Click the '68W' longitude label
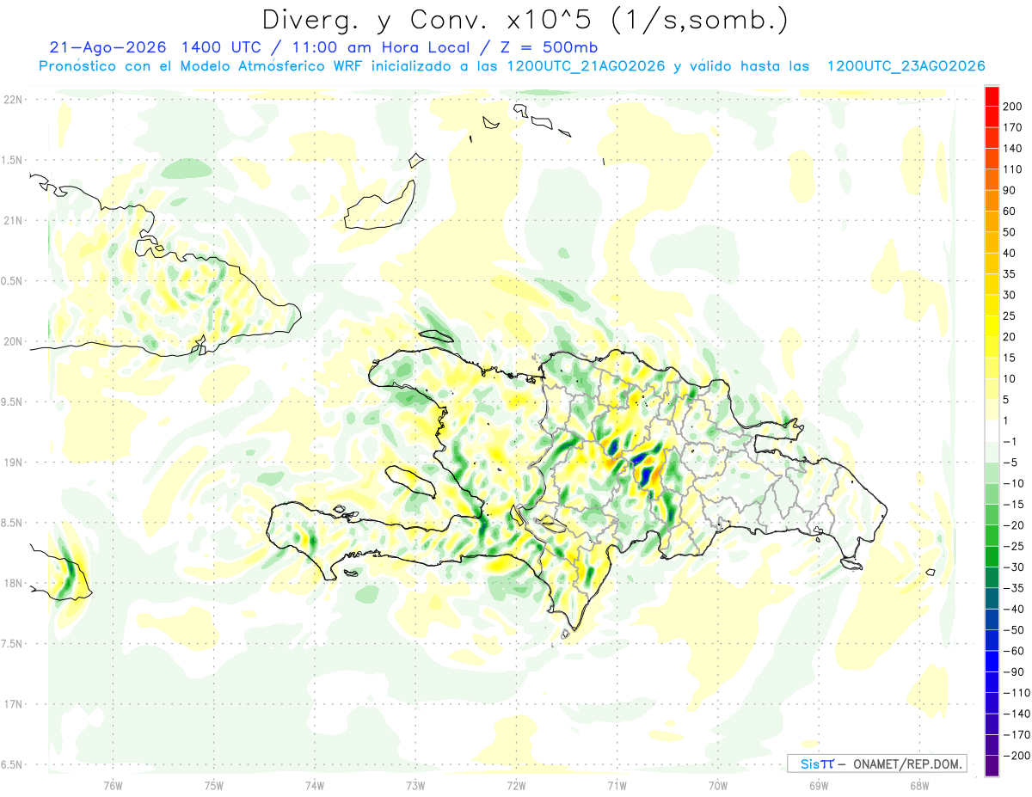Image resolution: width=1032 pixels, height=797 pixels. click(x=918, y=785)
